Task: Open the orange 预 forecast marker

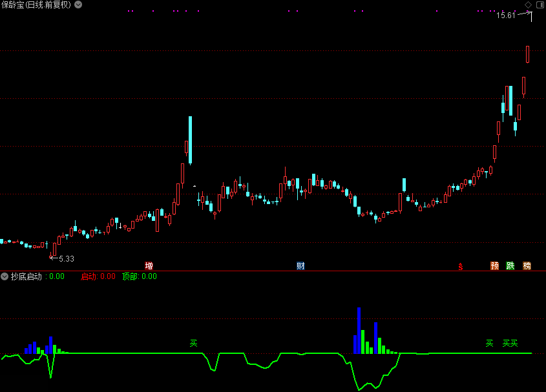Action: click(x=494, y=266)
